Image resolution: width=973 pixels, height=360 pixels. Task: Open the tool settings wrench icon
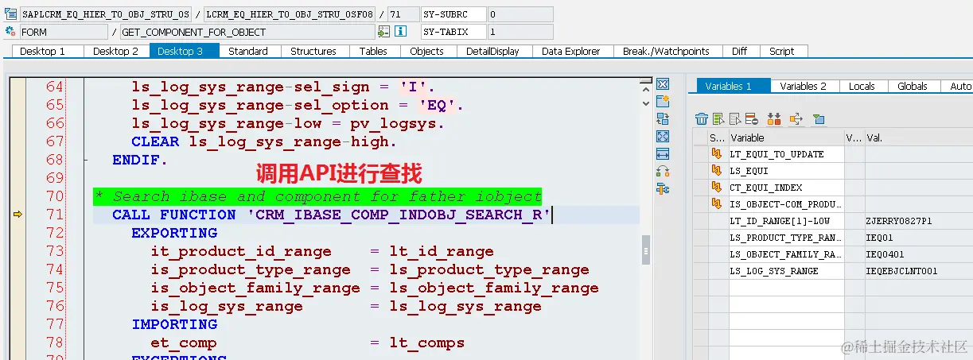pos(662,188)
